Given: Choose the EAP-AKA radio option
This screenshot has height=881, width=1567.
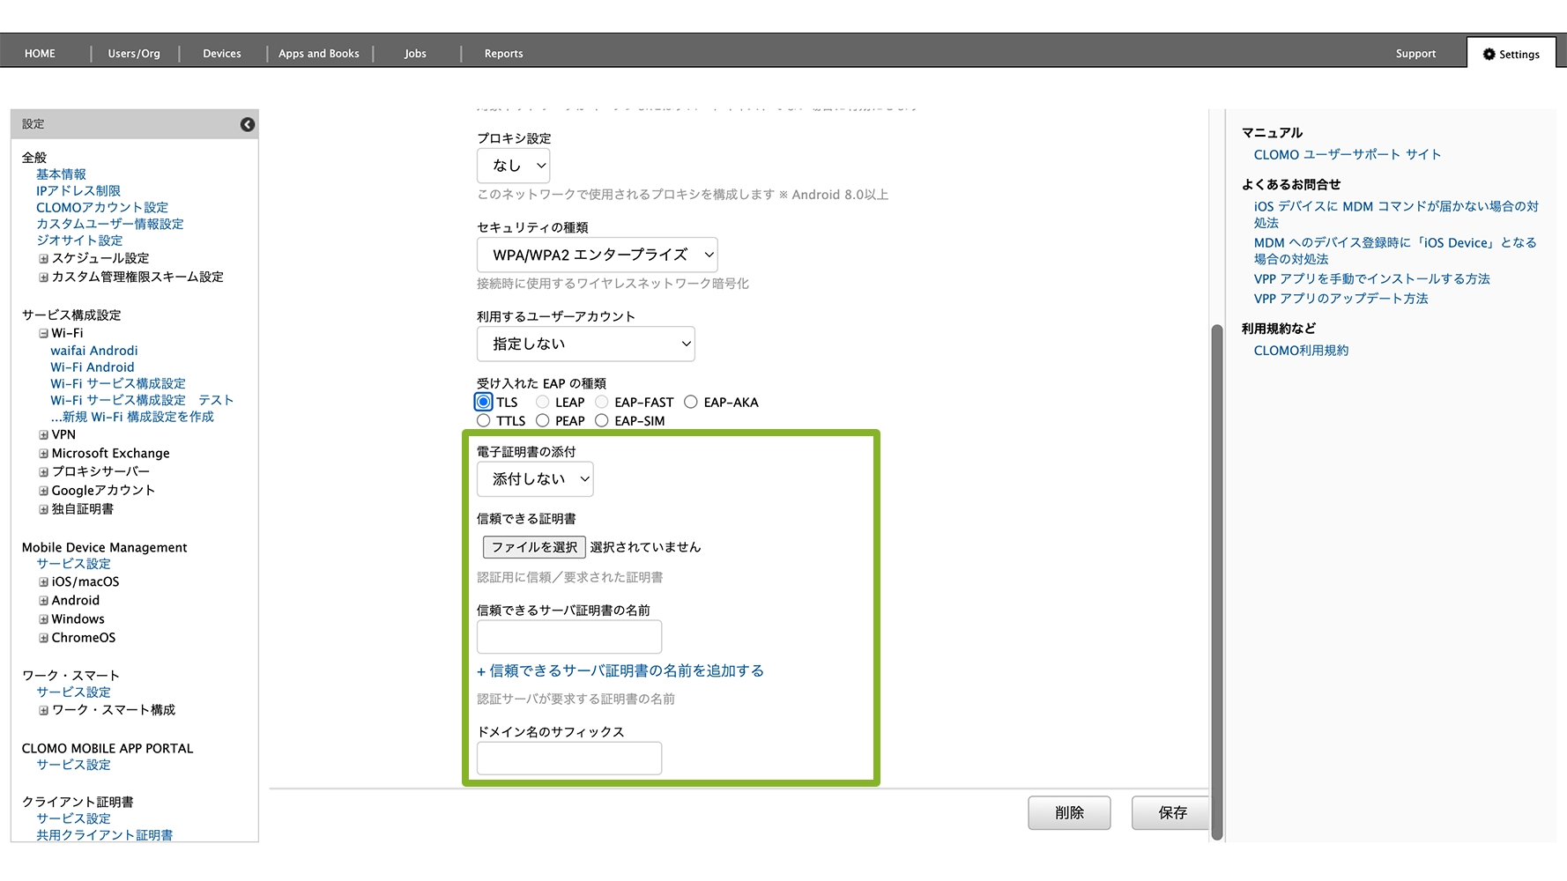Looking at the screenshot, I should [691, 403].
